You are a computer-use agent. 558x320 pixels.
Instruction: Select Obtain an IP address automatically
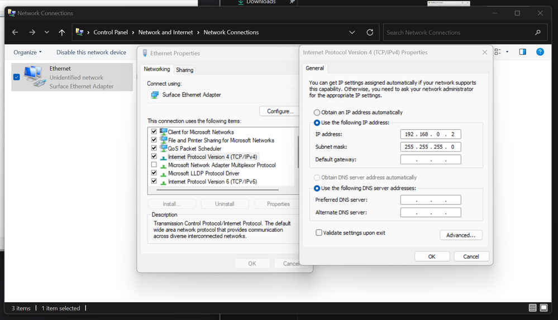pyautogui.click(x=317, y=113)
